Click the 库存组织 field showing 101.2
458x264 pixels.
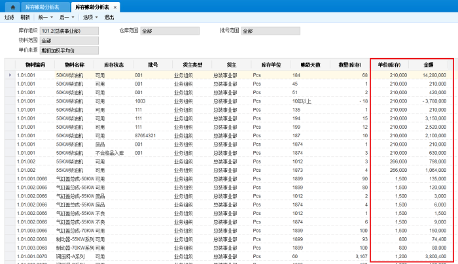click(68, 31)
